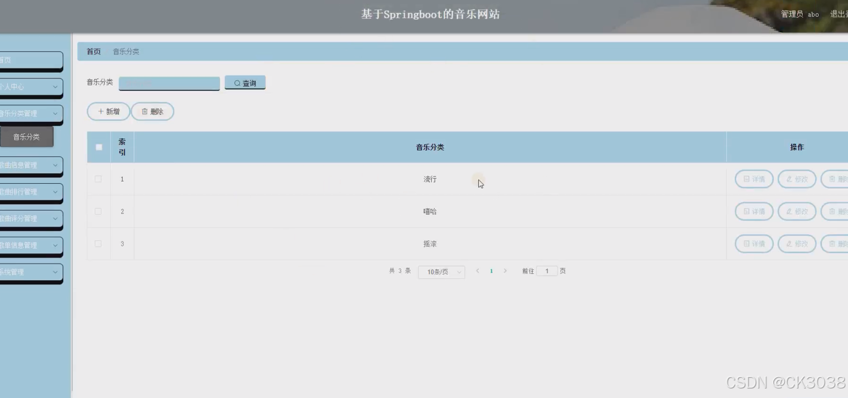Click the 删除 delete button in 嘻哈 row

click(835, 211)
